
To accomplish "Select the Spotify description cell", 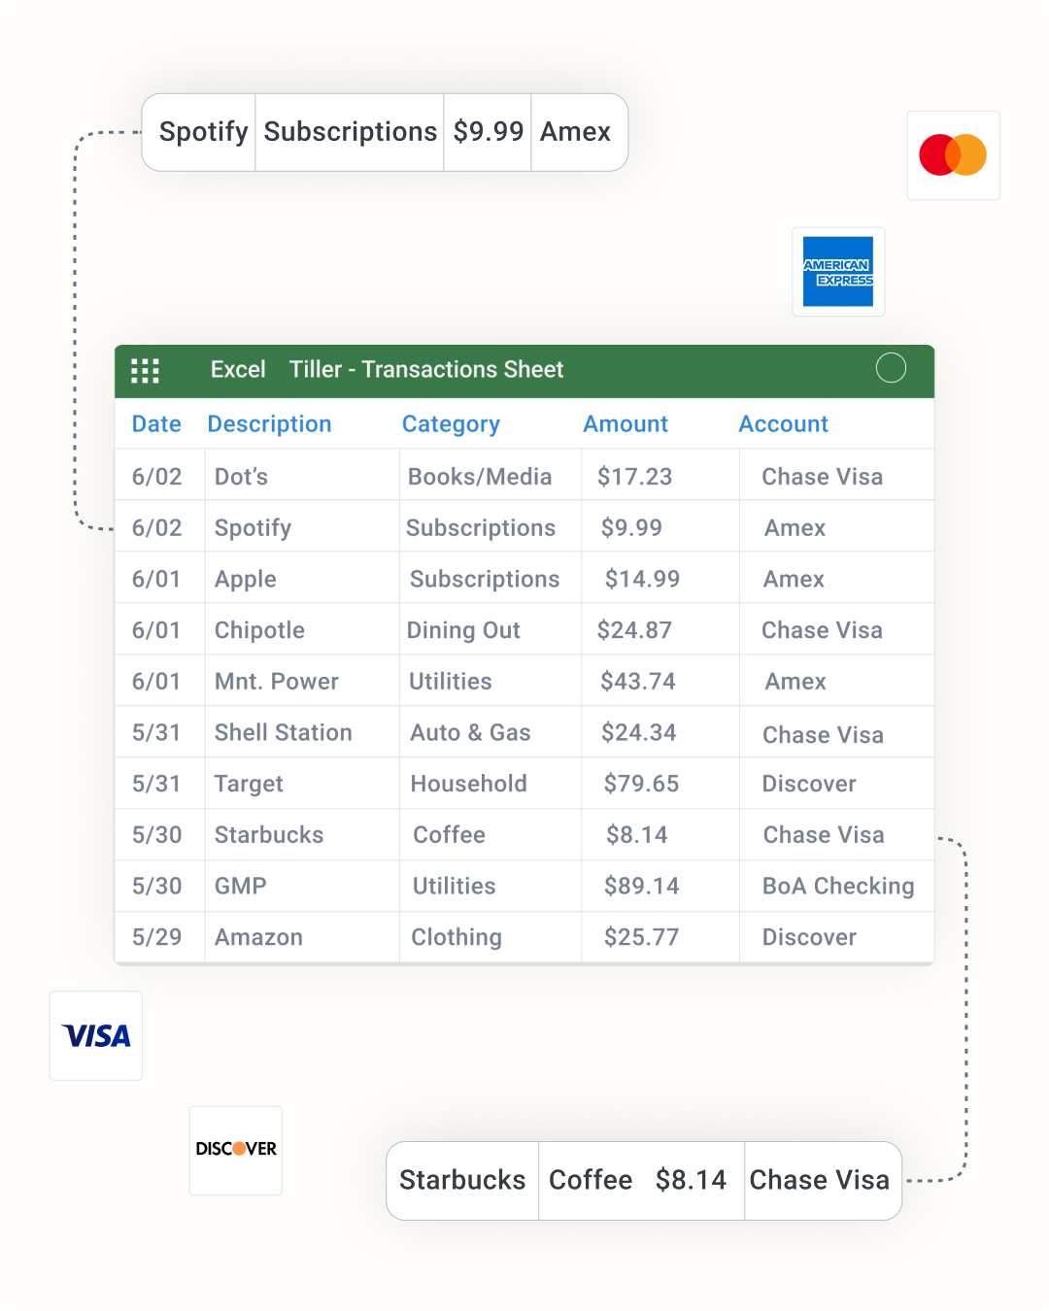I will [x=302, y=527].
